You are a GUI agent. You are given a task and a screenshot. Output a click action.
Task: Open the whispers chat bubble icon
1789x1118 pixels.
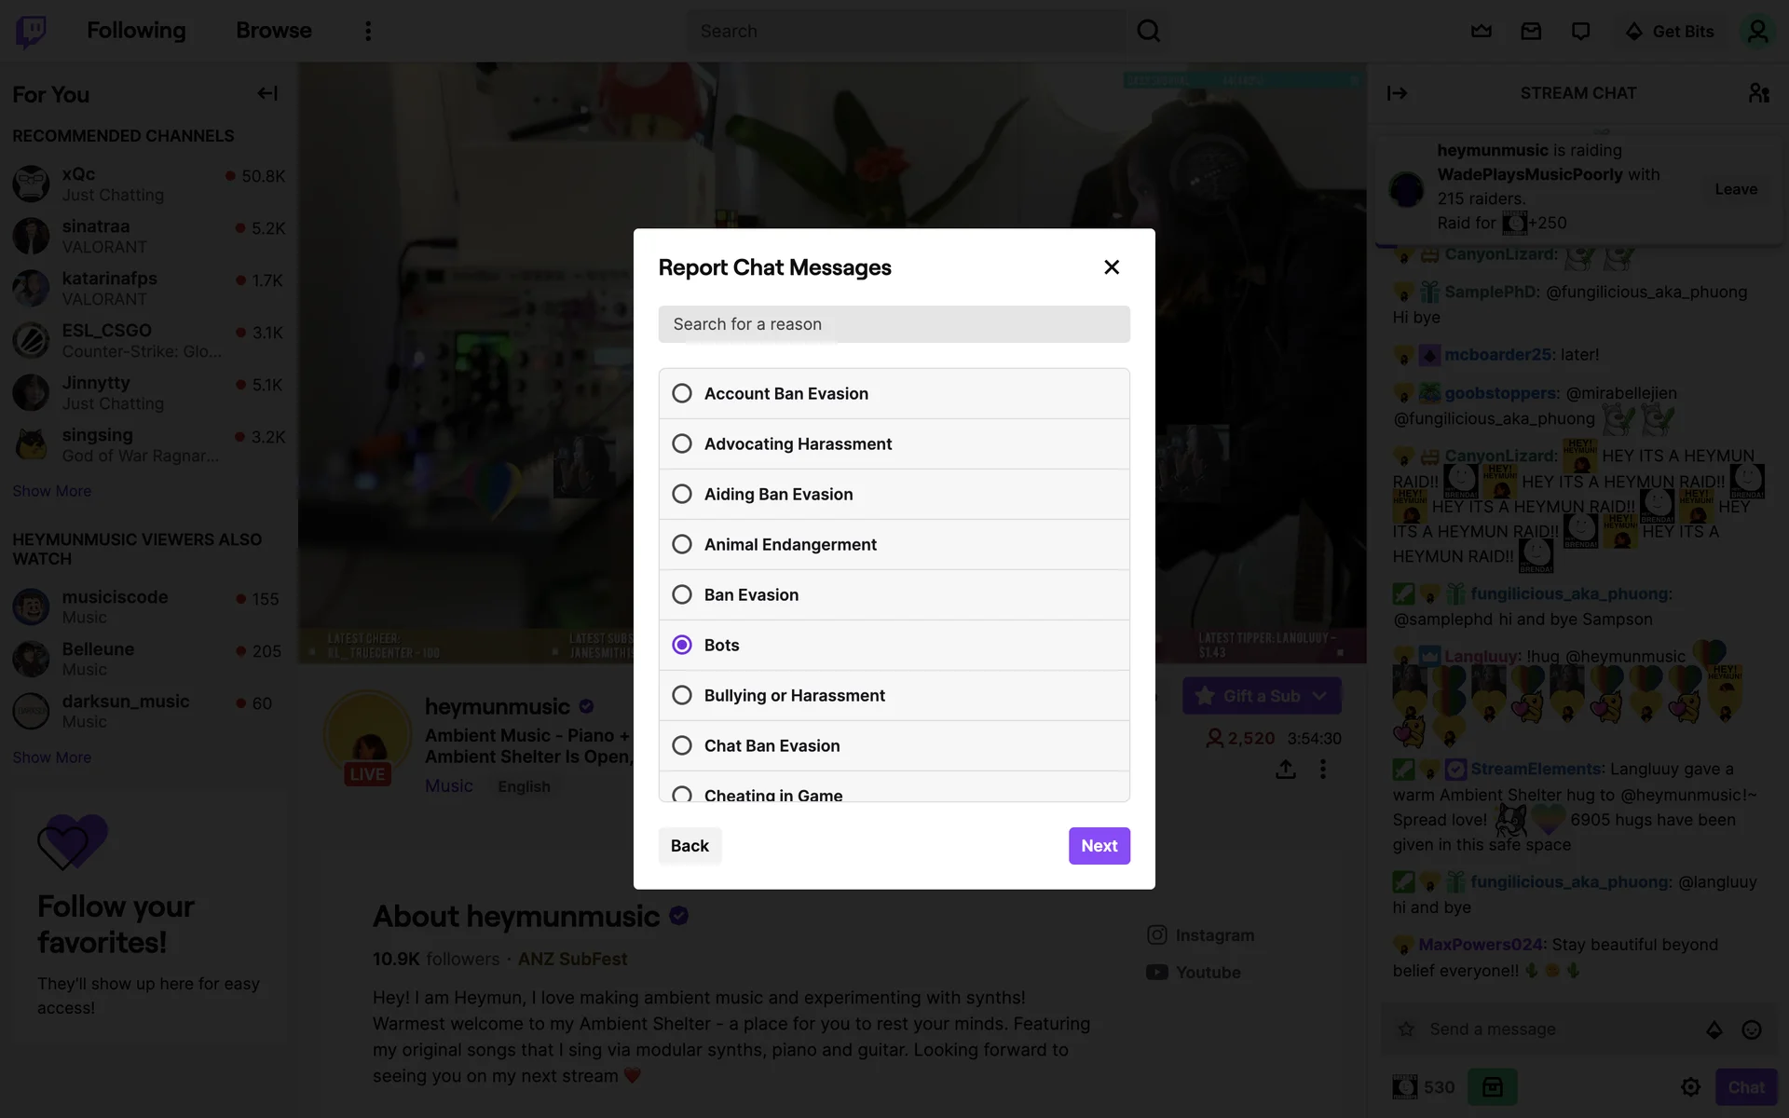(1580, 31)
